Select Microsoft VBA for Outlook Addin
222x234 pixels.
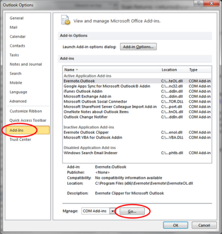click(x=137, y=137)
